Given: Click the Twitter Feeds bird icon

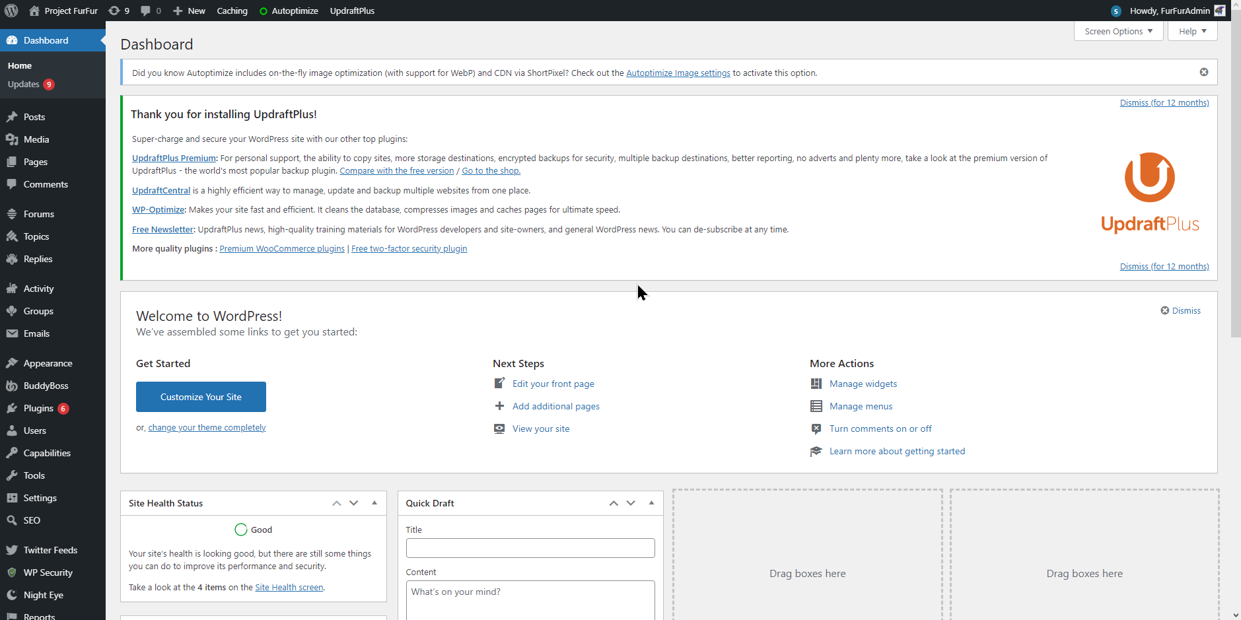Looking at the screenshot, I should (12, 550).
